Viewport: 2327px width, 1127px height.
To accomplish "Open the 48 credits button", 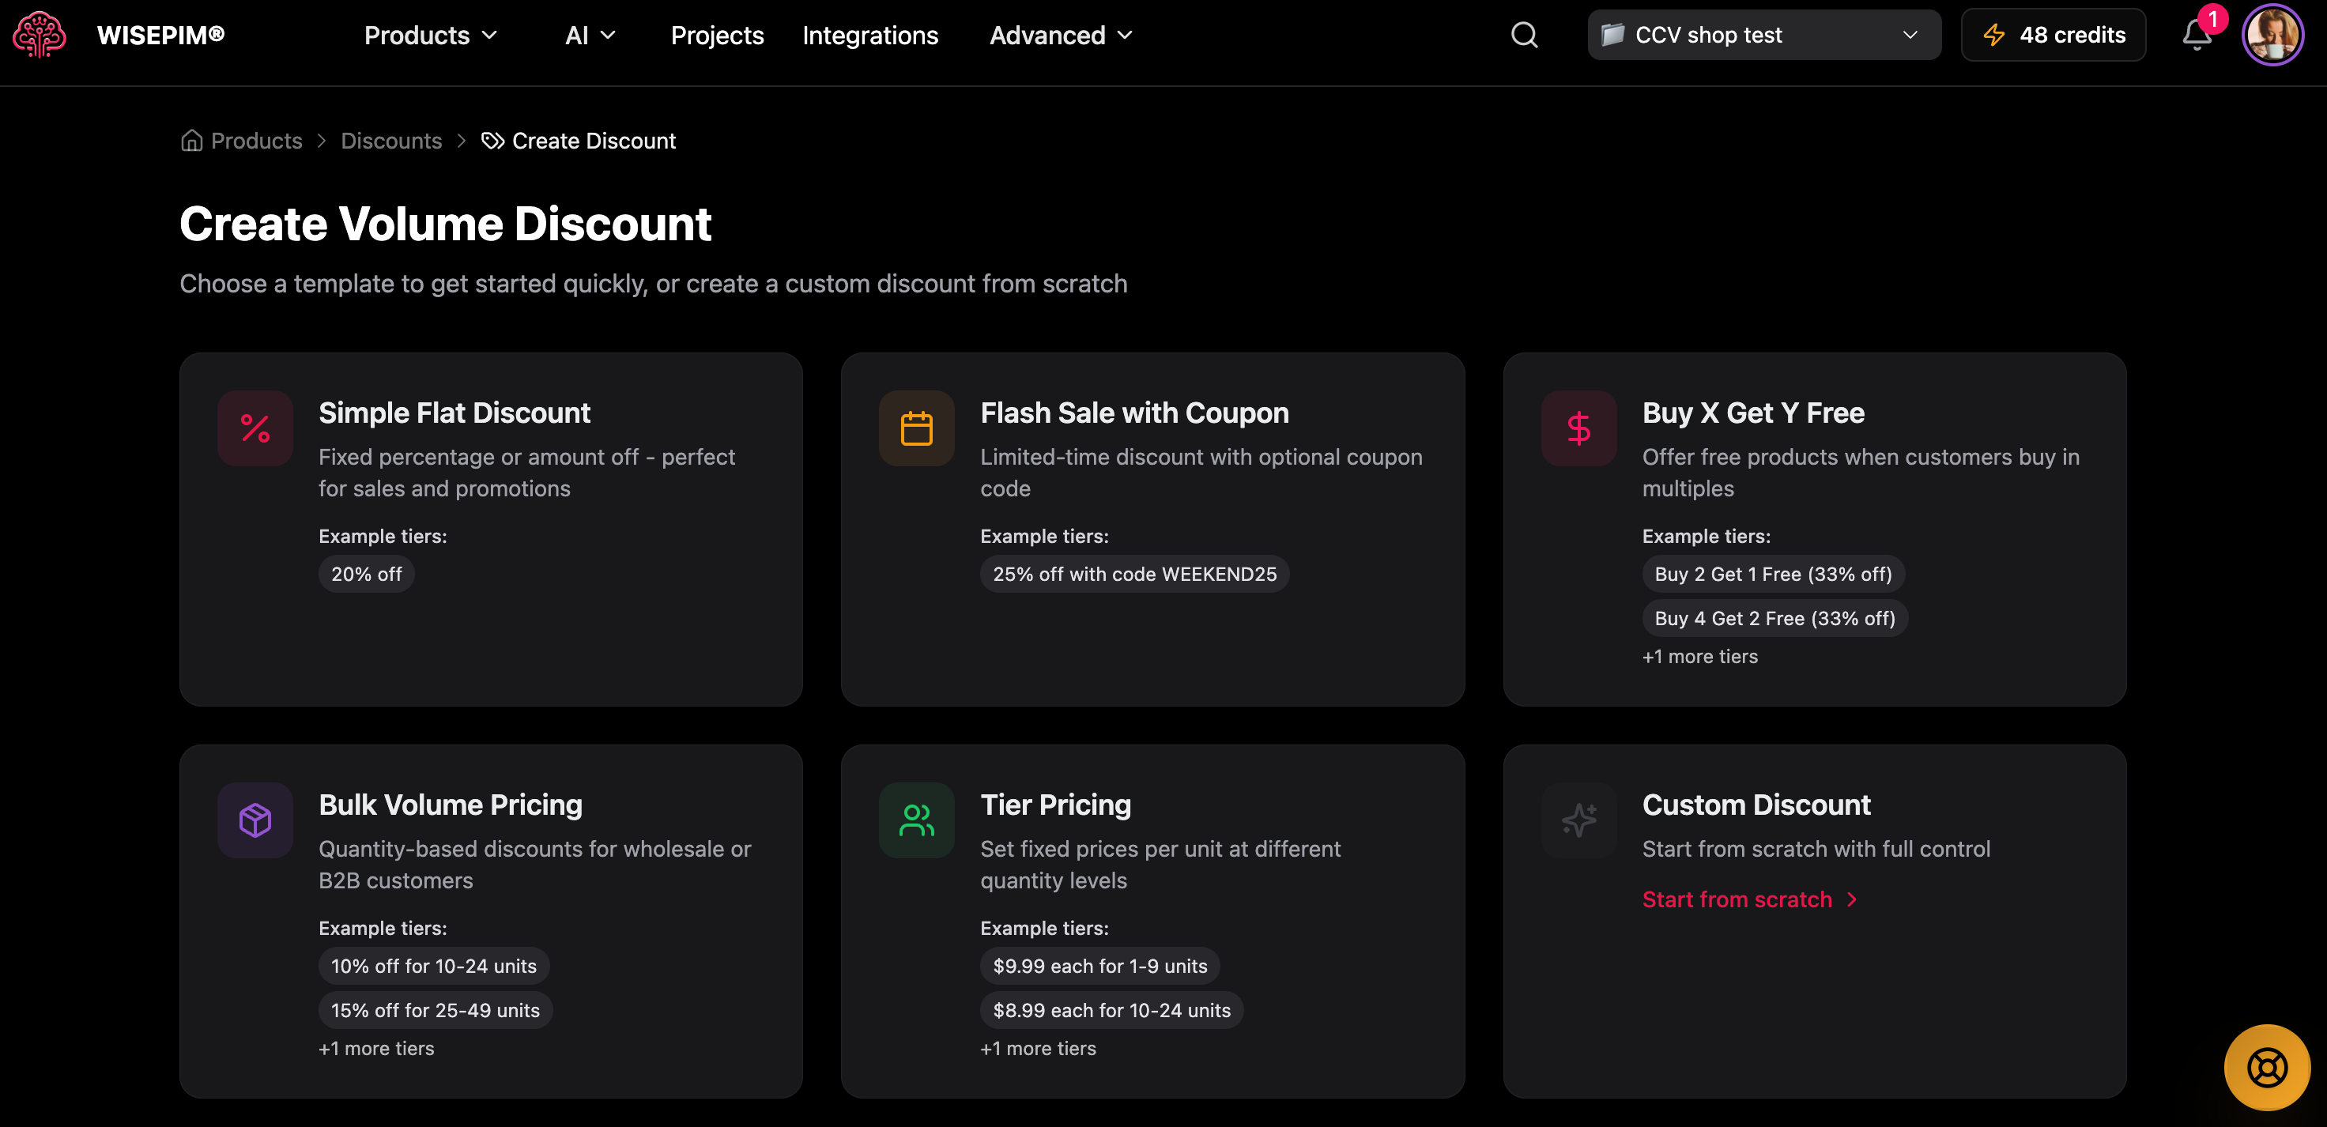I will (2054, 36).
